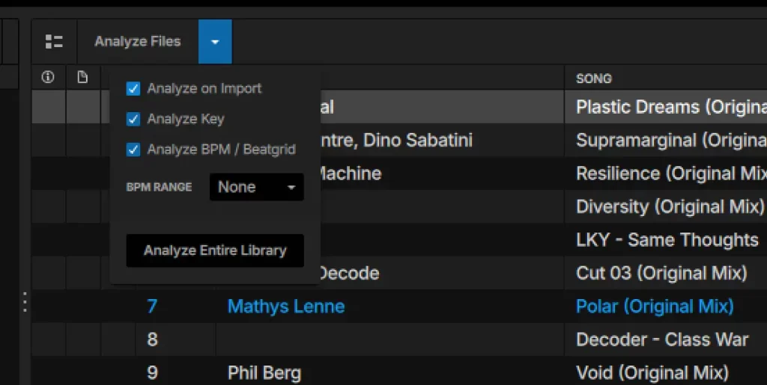Click the list view toggle icon
Screen dimensions: 767x385
point(54,42)
